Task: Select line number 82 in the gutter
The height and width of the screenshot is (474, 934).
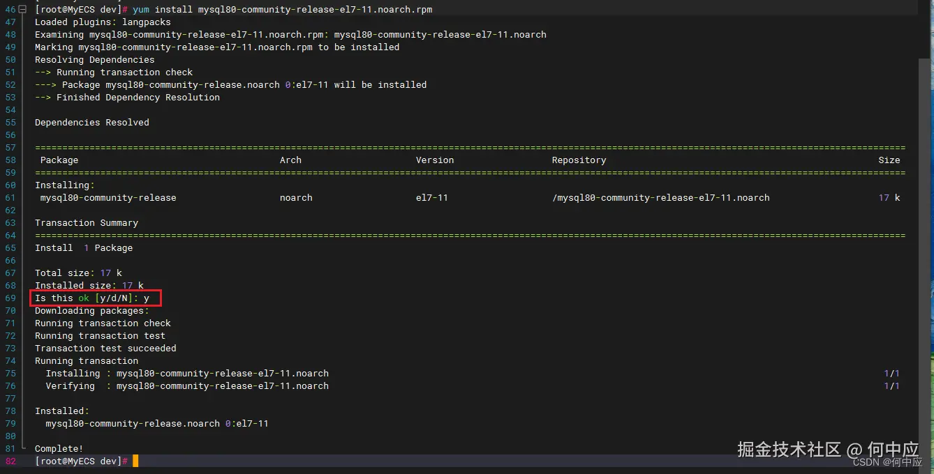Action: 10,461
